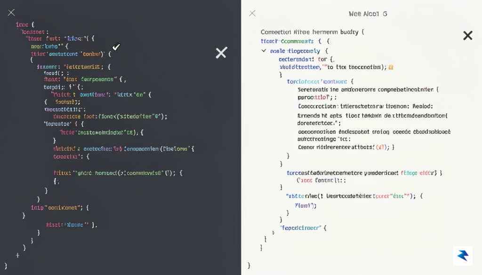Collapse the chevron beside 'enele tiopccedy'
The image size is (482, 275).
[264, 51]
